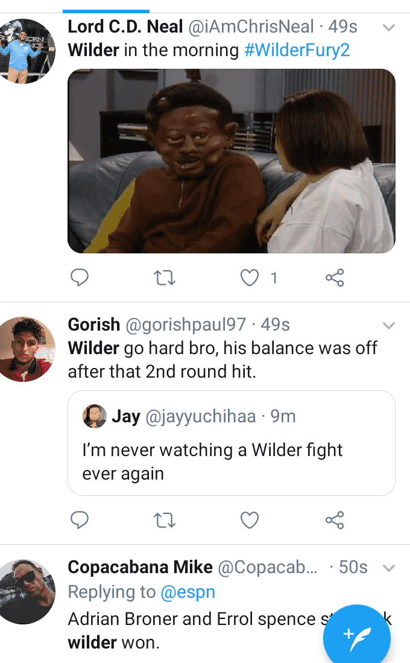The height and width of the screenshot is (663, 410).
Task: Retweet Gorish's tweet about Wilder
Action: click(165, 519)
